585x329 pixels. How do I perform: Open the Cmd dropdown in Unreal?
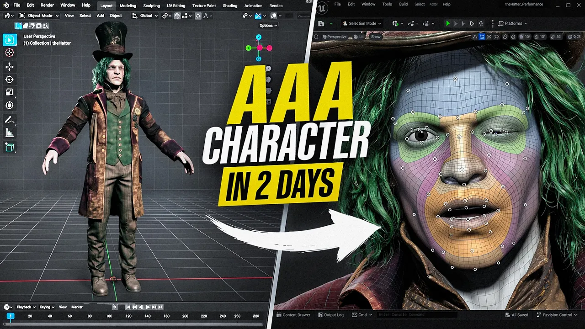[x=362, y=315]
